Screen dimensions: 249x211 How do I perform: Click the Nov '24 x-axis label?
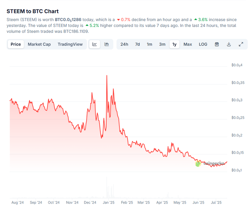[72, 202]
